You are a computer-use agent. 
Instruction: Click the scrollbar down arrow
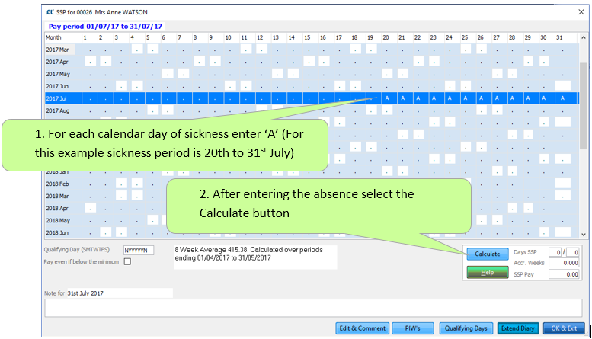click(583, 235)
